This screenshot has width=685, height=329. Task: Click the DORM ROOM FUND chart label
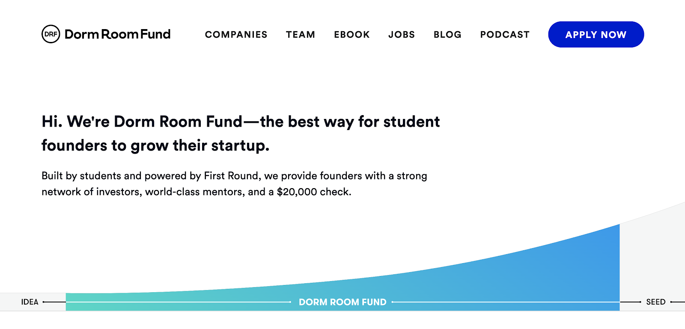[342, 302]
